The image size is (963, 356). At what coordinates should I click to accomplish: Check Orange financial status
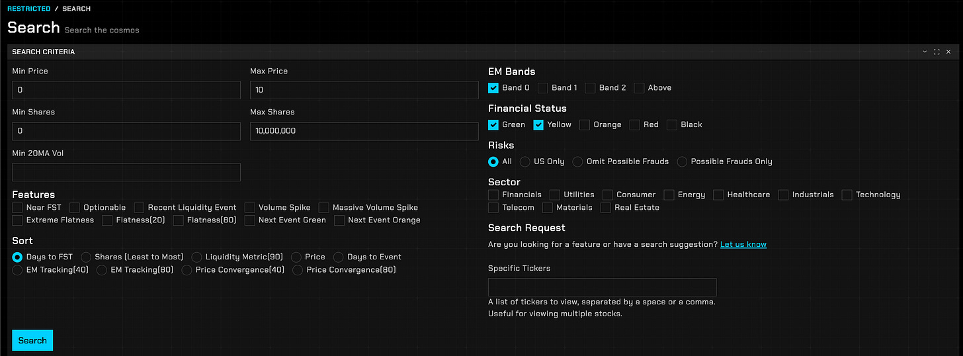585,125
